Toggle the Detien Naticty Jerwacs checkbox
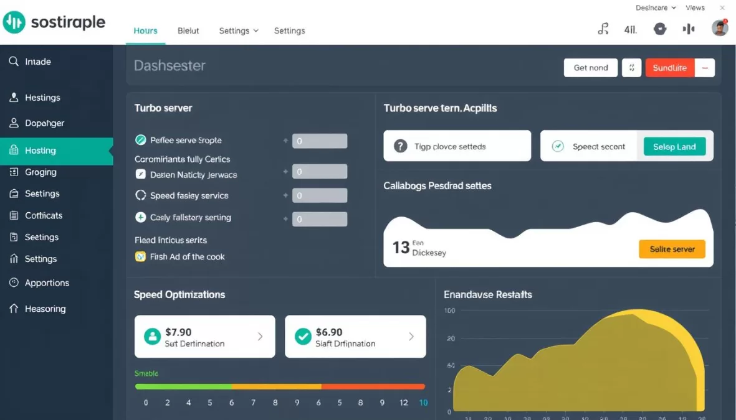The height and width of the screenshot is (420, 736). coord(140,175)
